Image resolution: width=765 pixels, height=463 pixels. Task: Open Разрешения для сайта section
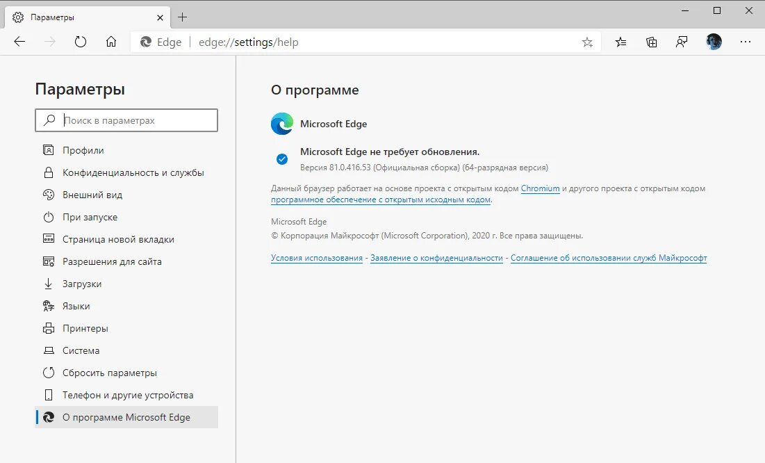126,262
